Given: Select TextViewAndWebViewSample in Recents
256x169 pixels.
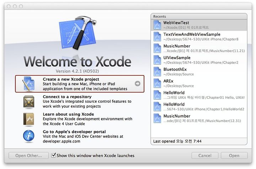Looking at the screenshot, I should [199, 37].
